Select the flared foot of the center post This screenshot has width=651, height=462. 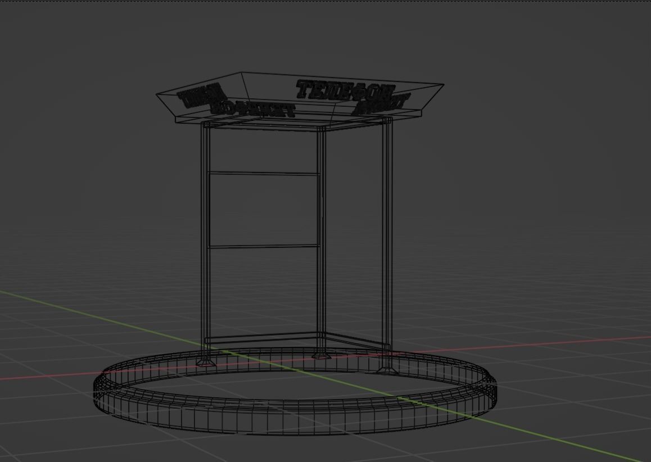tap(321, 355)
